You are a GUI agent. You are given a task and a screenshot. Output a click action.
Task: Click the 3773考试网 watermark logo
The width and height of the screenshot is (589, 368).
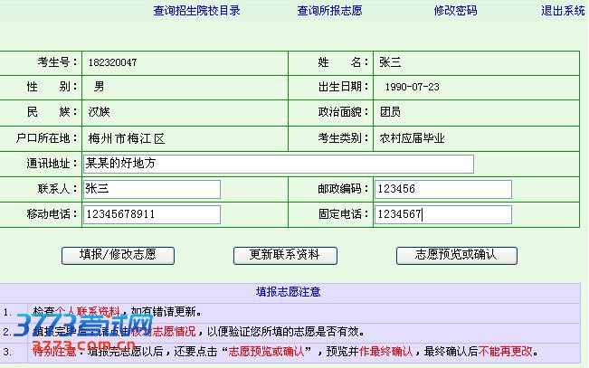click(75, 331)
